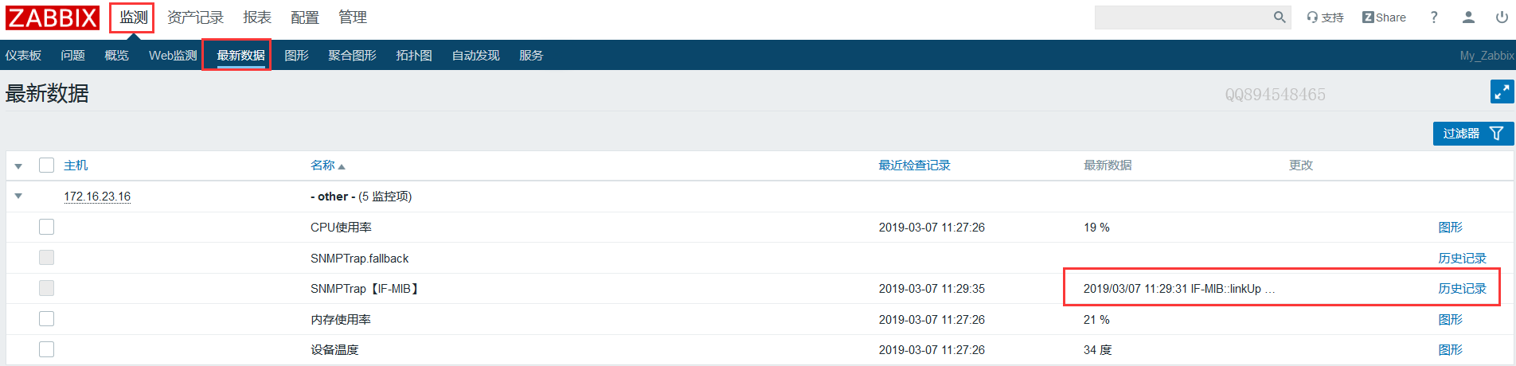Click the 内存使用率 item name
The width and height of the screenshot is (1516, 366).
(341, 320)
